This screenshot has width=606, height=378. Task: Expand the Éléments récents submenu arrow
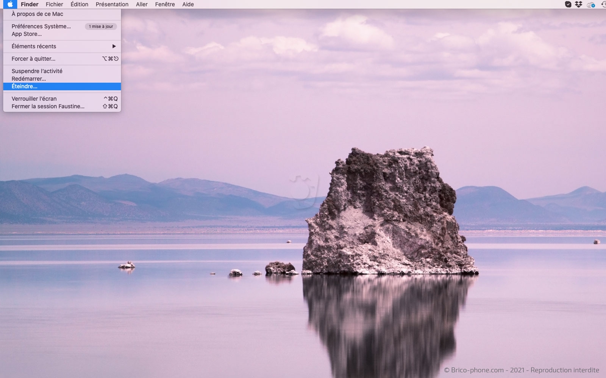coord(114,46)
